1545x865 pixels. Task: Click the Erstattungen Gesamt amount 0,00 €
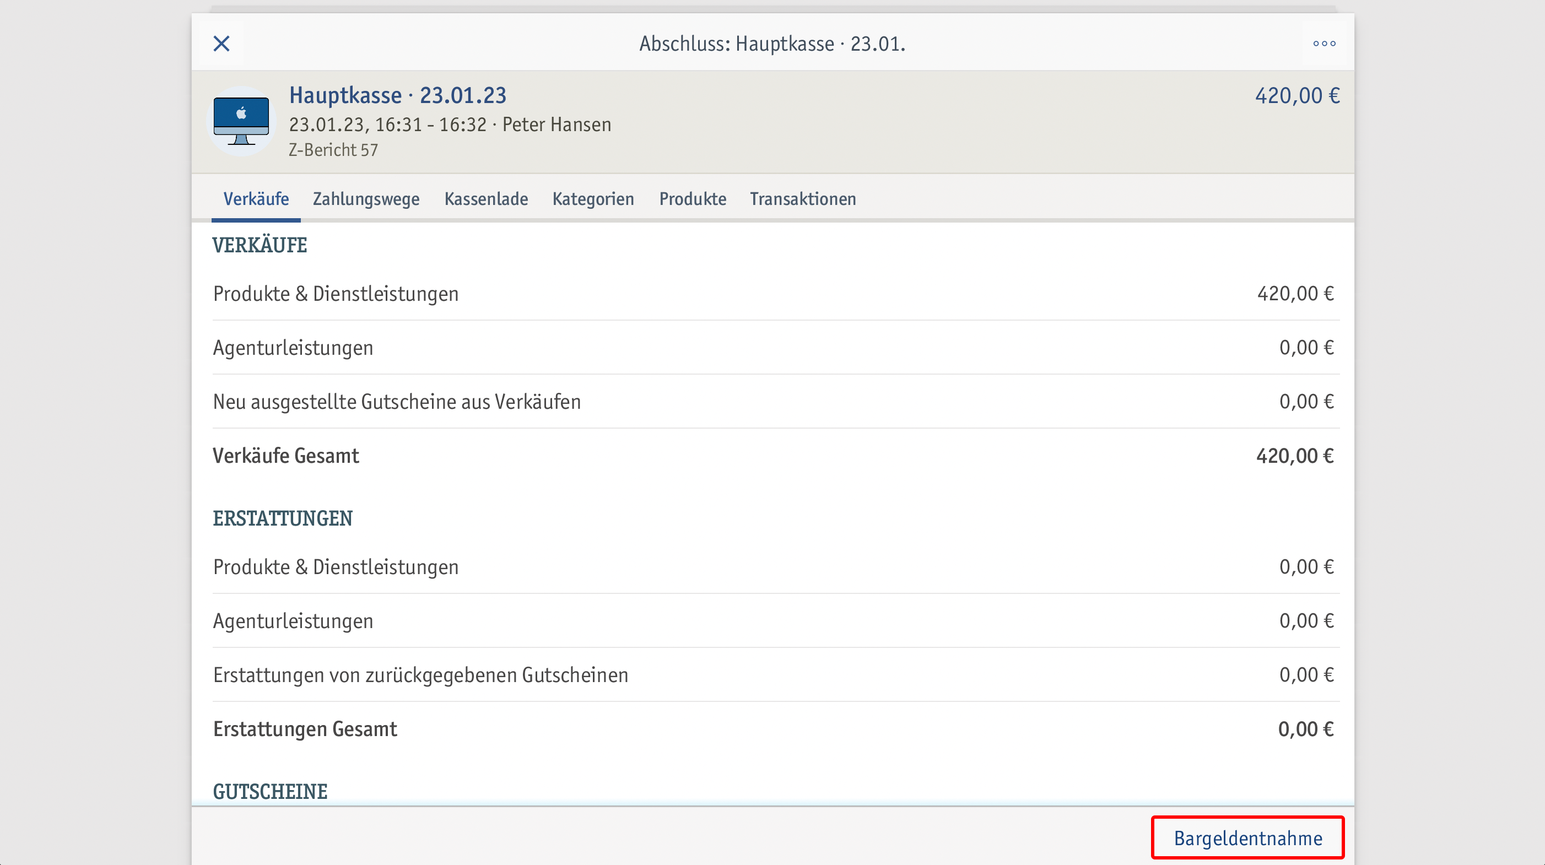[1306, 729]
